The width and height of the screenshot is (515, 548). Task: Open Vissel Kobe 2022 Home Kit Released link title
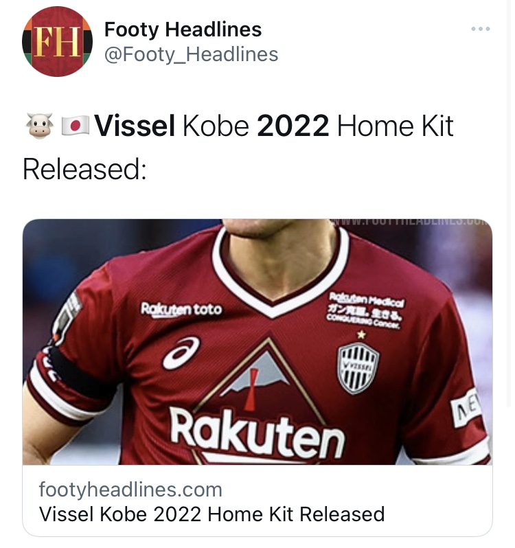click(211, 514)
